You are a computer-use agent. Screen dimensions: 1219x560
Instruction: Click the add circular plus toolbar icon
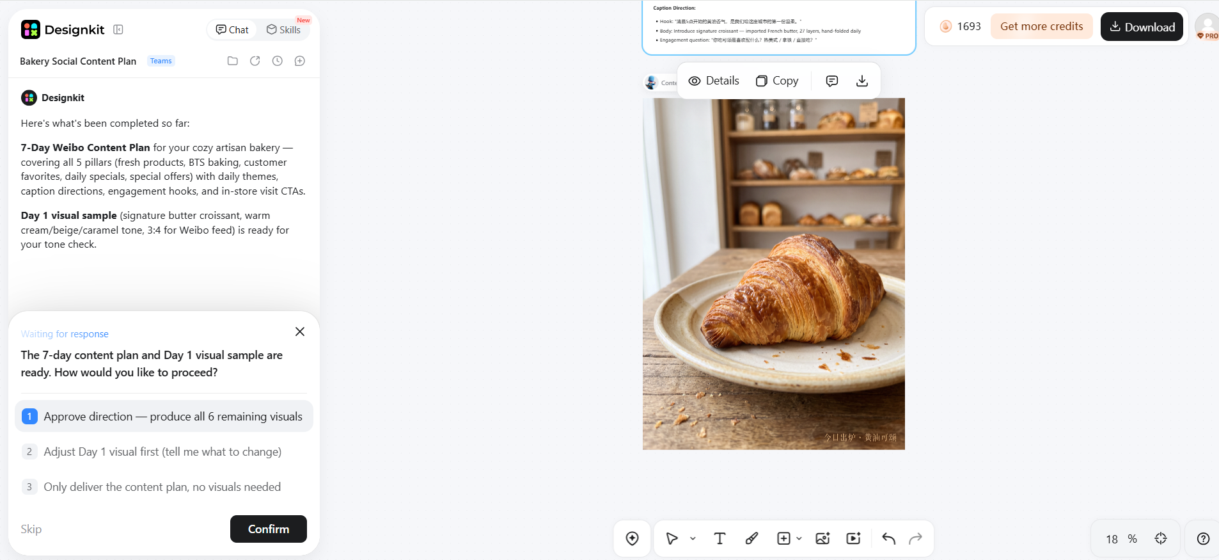coord(633,538)
